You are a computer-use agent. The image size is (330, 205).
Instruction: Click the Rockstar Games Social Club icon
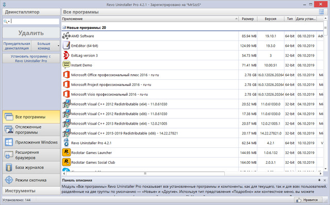tap(67, 162)
